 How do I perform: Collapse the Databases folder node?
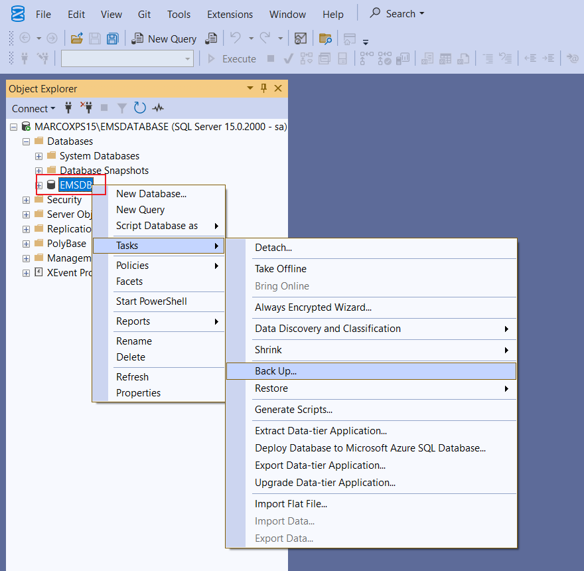[27, 141]
